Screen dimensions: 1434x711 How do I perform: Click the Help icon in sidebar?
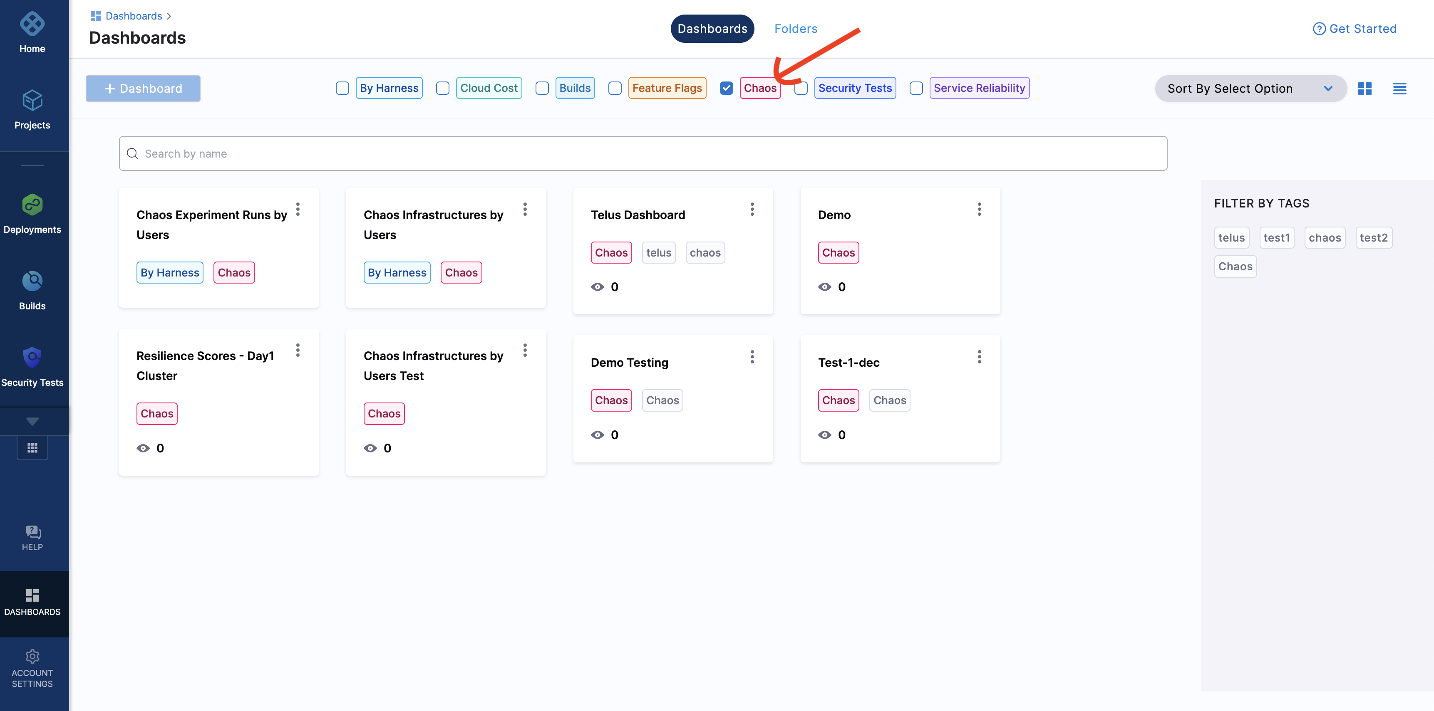coord(32,532)
